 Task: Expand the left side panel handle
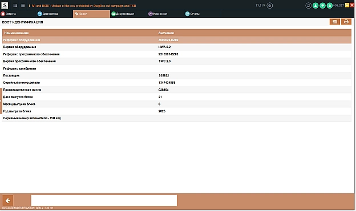[1, 101]
